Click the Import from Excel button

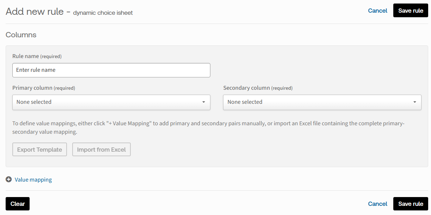click(101, 150)
